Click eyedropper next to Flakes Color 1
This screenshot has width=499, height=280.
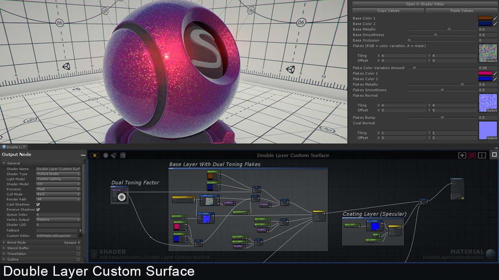[x=495, y=73]
